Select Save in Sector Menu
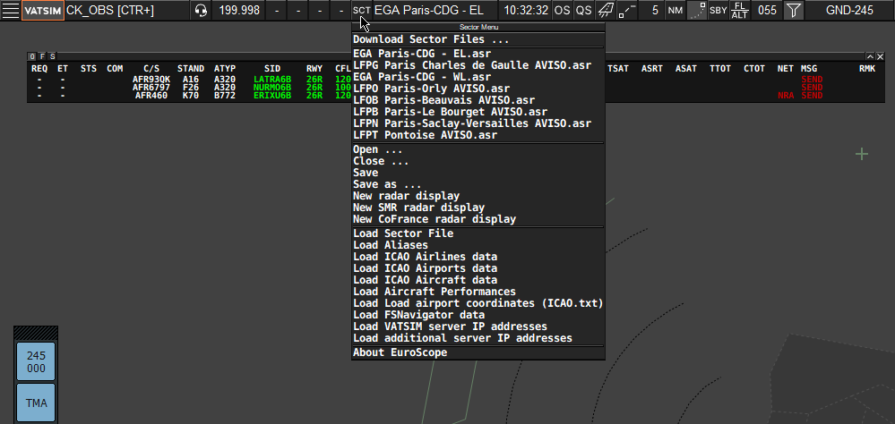This screenshot has width=895, height=424. click(x=478, y=173)
